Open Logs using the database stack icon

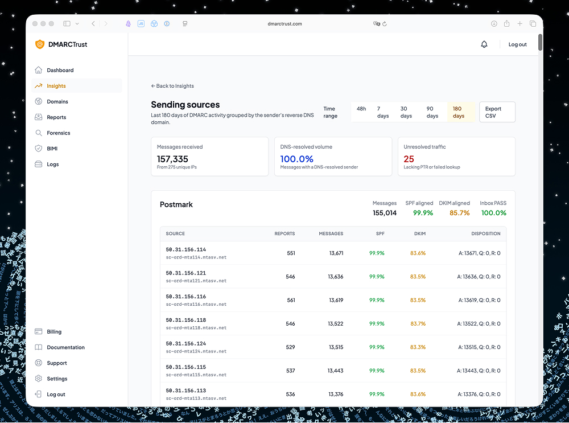(x=39, y=164)
